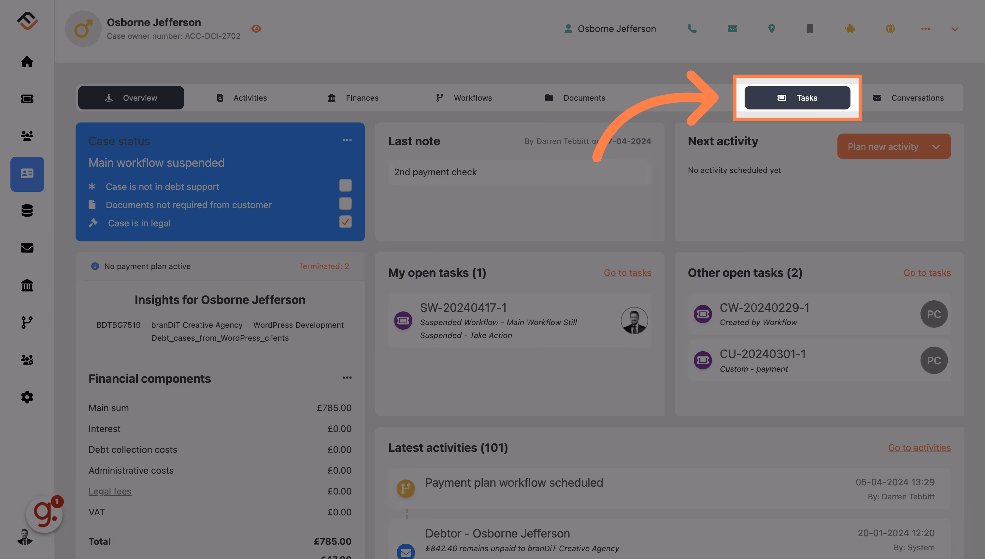The width and height of the screenshot is (985, 559).
Task: Click the envelope email icon in header
Action: 732,29
